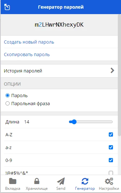The height and width of the screenshot is (193, 121).
Task: Uncheck the 0-9 digits checkbox
Action: point(111,160)
